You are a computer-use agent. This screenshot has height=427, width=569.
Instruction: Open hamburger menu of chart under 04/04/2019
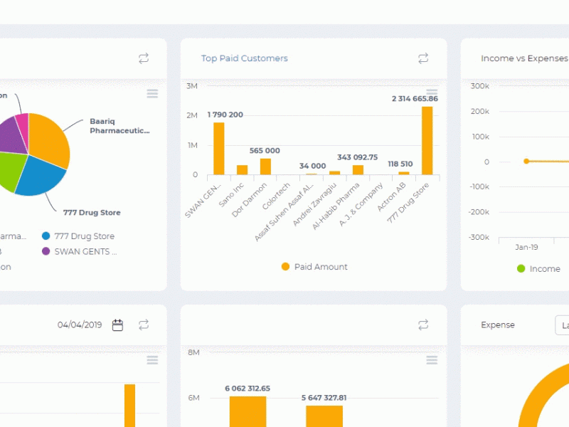(152, 360)
